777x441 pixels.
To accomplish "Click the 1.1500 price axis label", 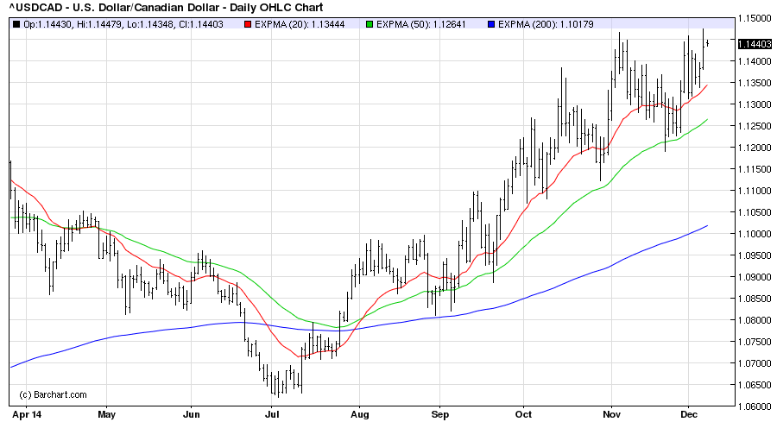I will 755,18.
